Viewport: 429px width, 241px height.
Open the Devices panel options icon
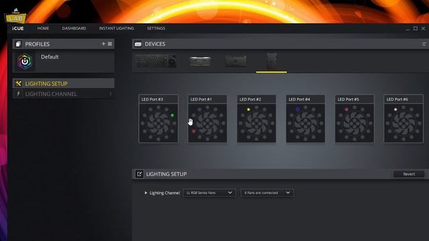point(424,44)
